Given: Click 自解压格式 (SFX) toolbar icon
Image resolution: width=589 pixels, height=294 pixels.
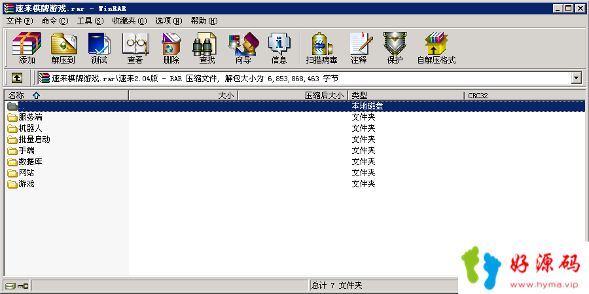Looking at the screenshot, I should tap(437, 48).
